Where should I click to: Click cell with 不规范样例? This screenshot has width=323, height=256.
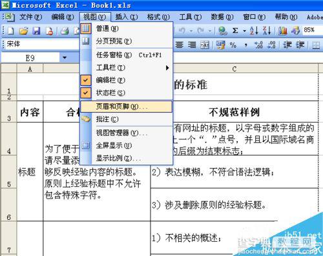click(234, 112)
